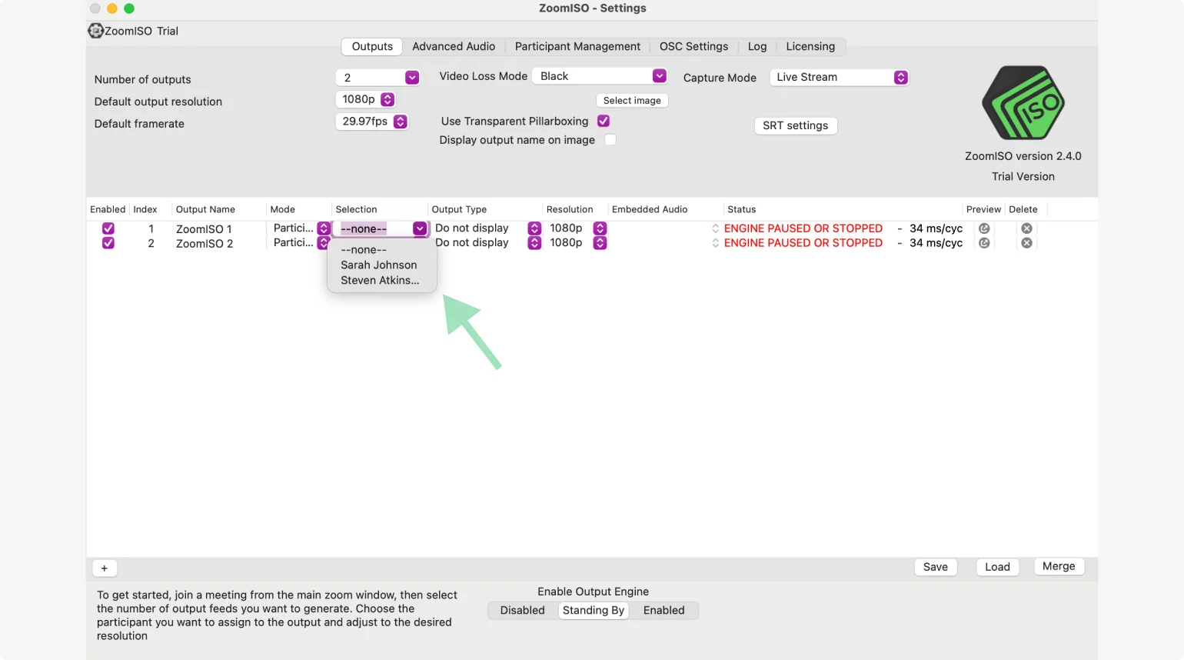The height and width of the screenshot is (660, 1184).
Task: Click the status stepper arrows for ZoomISO 1
Action: point(716,228)
